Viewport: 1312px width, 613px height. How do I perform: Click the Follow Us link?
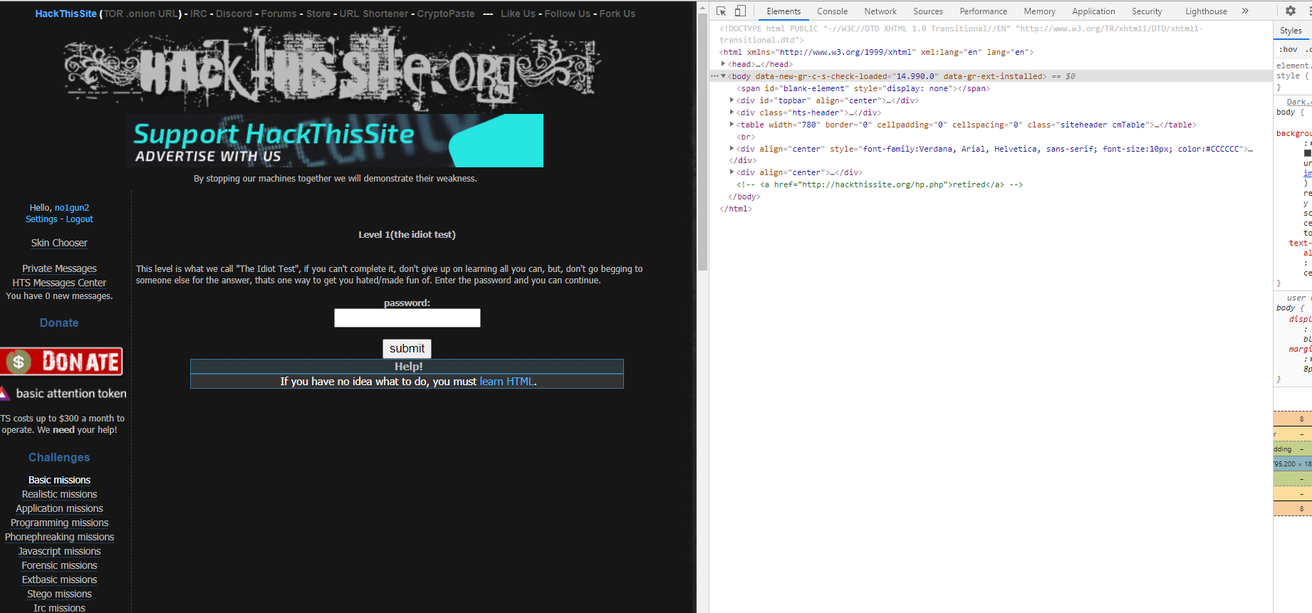[x=567, y=14]
